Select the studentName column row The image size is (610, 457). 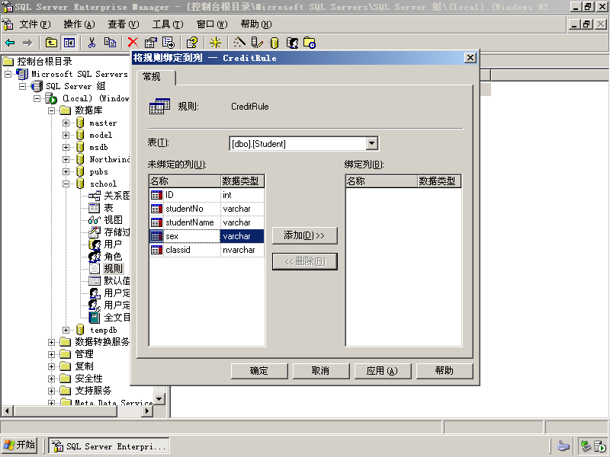click(207, 222)
